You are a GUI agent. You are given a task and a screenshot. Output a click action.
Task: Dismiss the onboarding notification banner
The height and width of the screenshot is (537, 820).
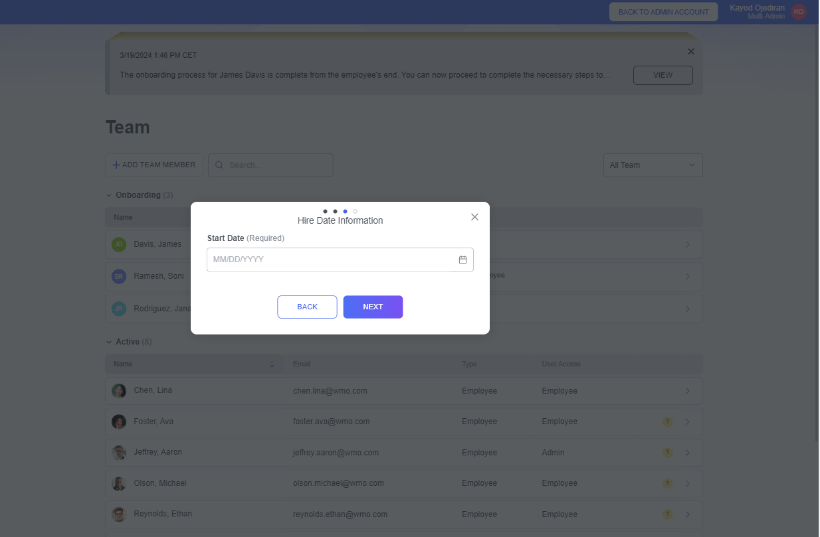[690, 52]
